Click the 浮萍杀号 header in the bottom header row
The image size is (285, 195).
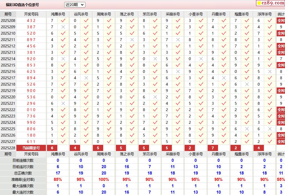264,154
